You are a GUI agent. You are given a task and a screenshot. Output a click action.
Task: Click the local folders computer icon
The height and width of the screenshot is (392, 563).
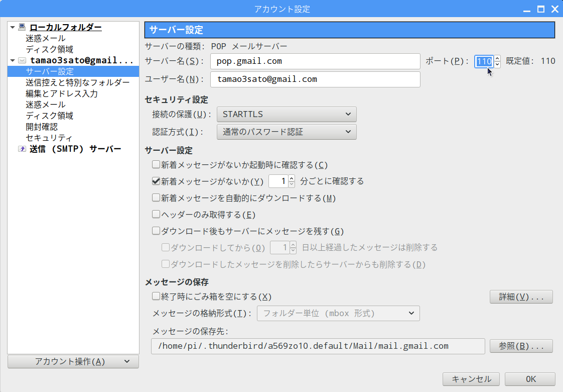[x=22, y=27]
